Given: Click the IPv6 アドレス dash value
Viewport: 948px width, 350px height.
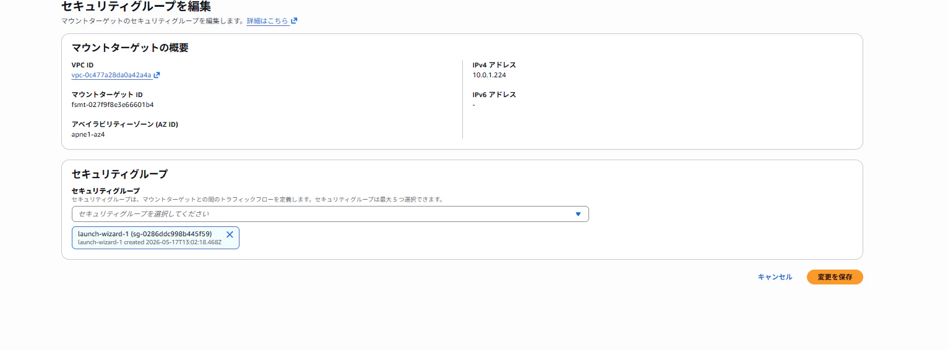Looking at the screenshot, I should pyautogui.click(x=474, y=105).
